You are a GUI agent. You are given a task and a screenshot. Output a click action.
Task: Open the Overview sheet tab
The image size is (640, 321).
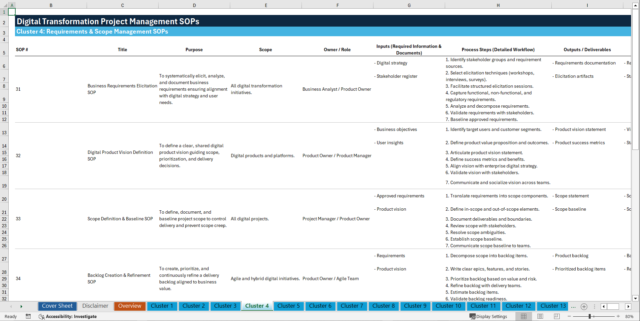(130, 306)
